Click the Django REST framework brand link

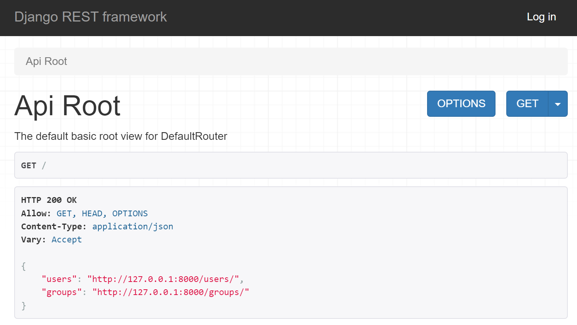[90, 17]
